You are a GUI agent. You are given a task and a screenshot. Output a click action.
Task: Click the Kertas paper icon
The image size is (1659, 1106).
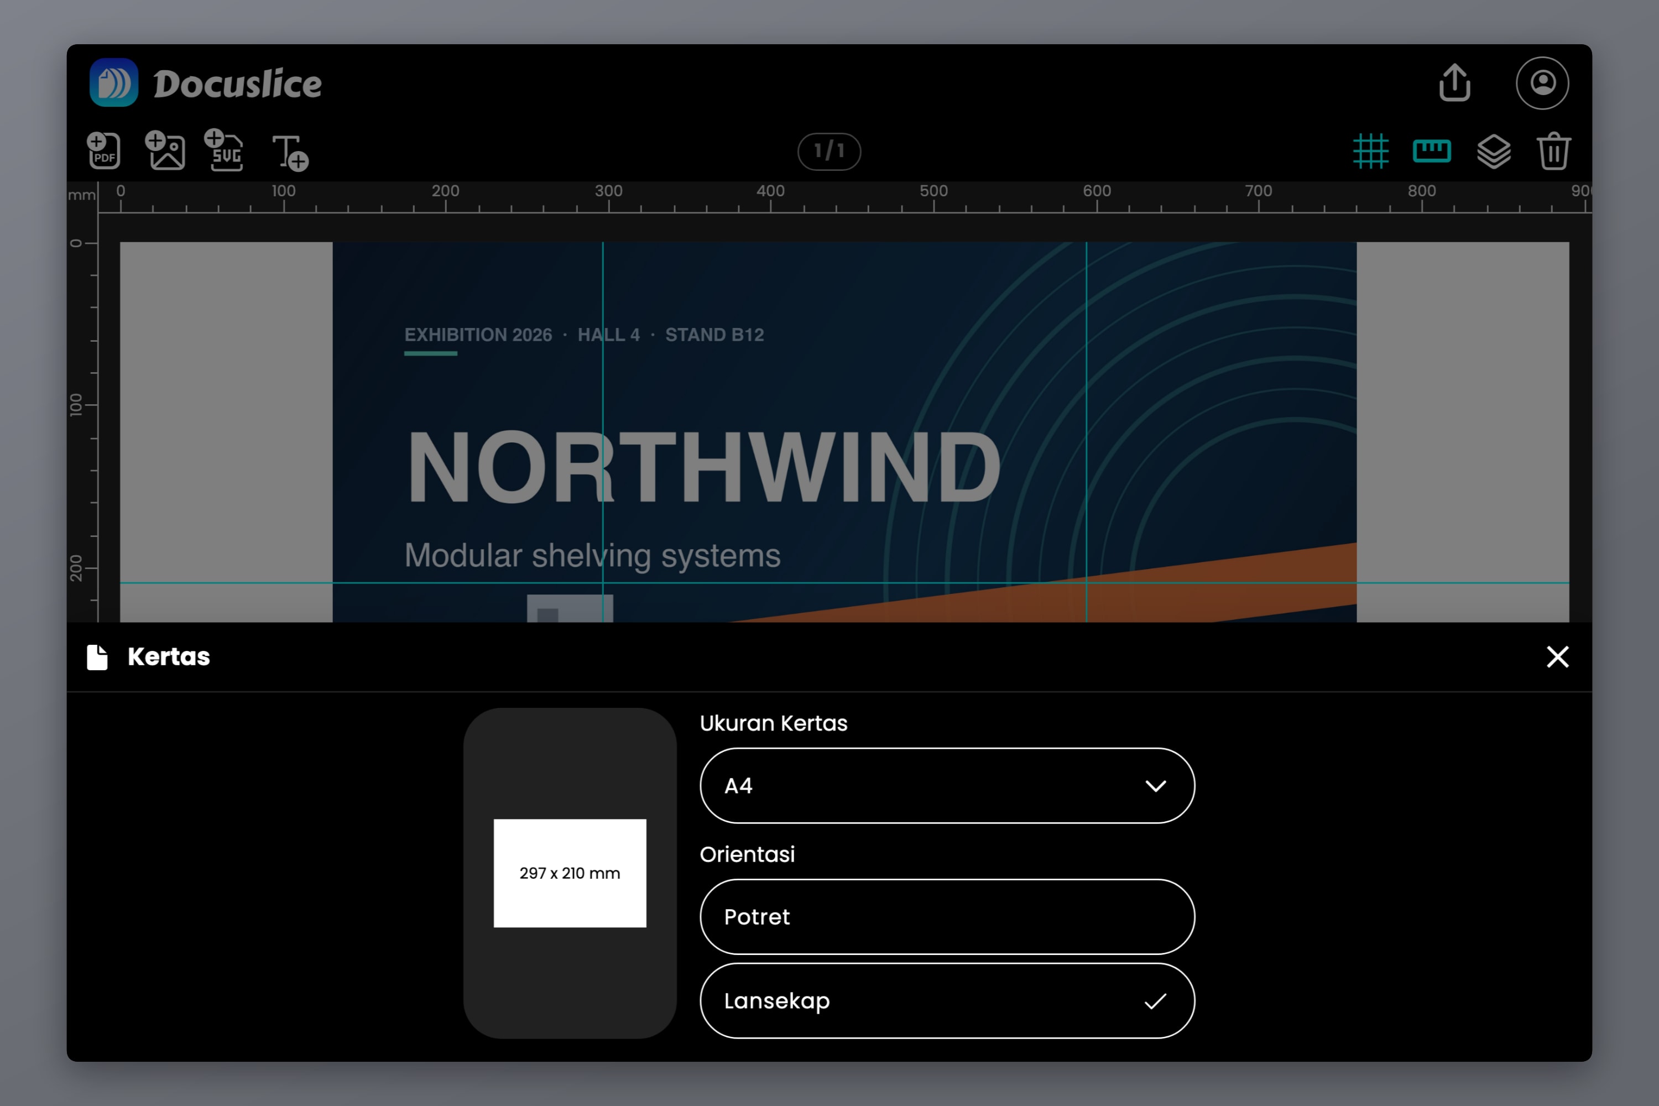pos(97,658)
